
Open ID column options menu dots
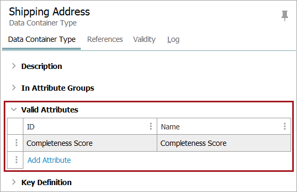pos(151,126)
